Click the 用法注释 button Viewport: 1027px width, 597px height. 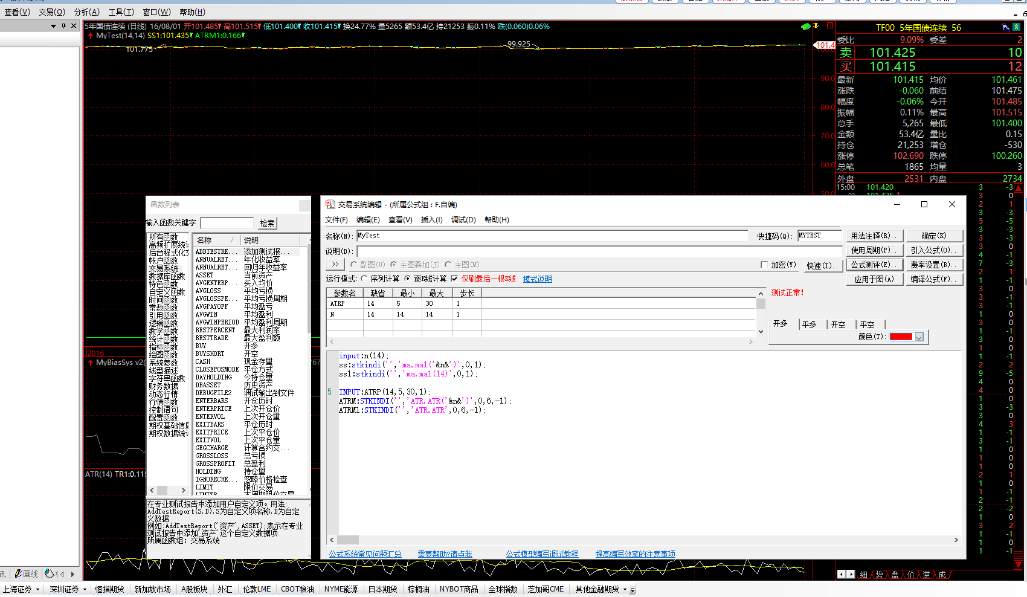[x=874, y=236]
